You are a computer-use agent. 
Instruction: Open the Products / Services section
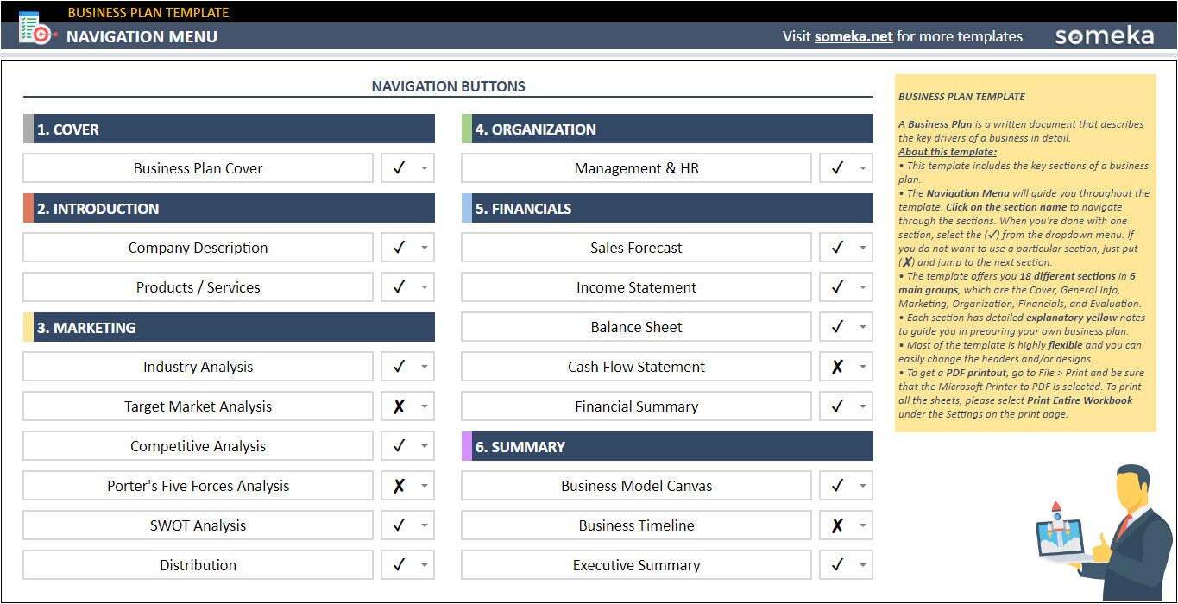tap(198, 287)
